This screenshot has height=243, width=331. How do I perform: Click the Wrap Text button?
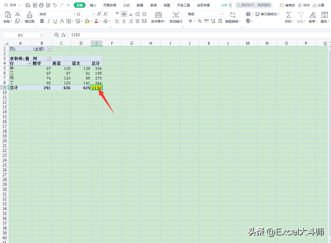click(x=176, y=17)
